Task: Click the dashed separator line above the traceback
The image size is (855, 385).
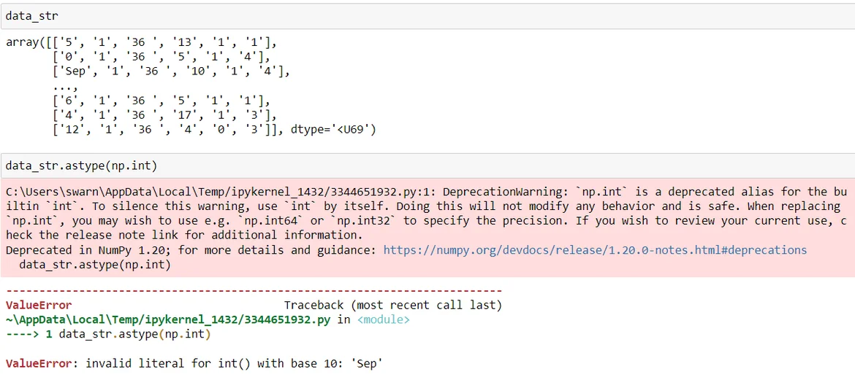Action: (x=254, y=291)
